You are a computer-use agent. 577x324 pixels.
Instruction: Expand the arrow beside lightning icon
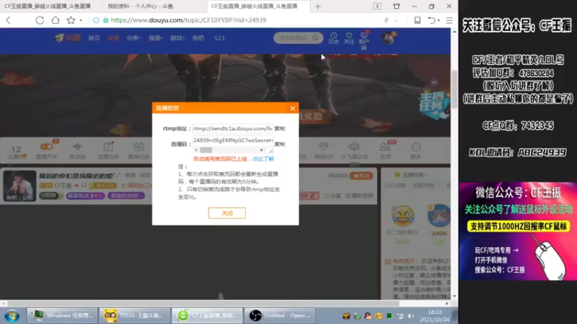coord(396,21)
